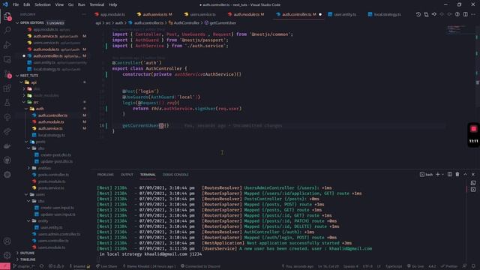
Task: Switch to users.service.ts editor tab
Action: point(200,14)
